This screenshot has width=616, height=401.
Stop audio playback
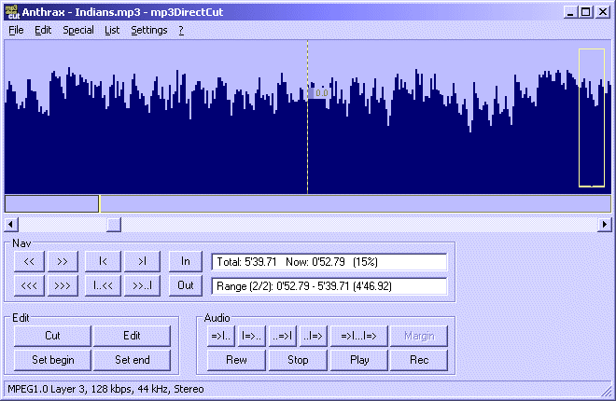pyautogui.click(x=298, y=360)
